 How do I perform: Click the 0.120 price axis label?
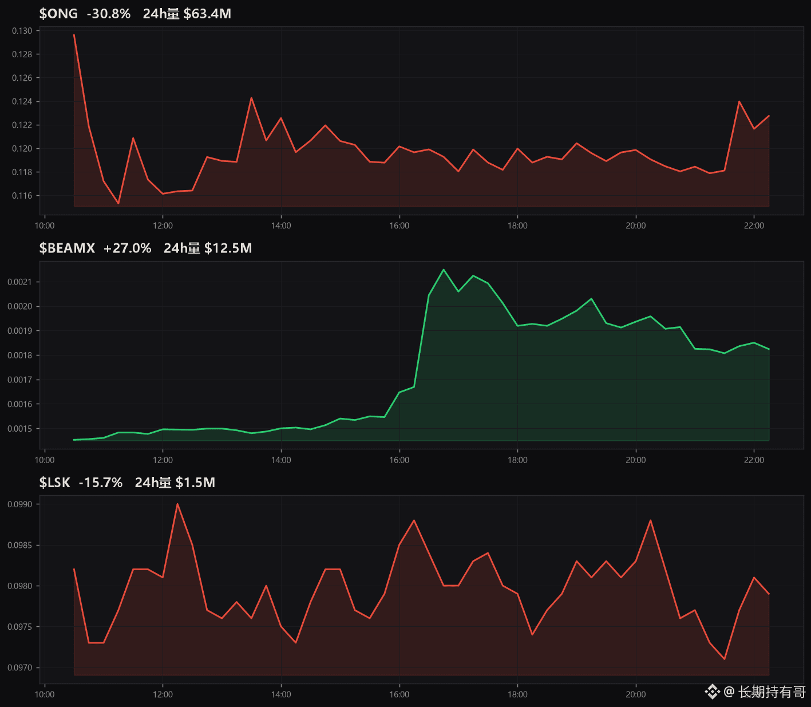coord(22,149)
